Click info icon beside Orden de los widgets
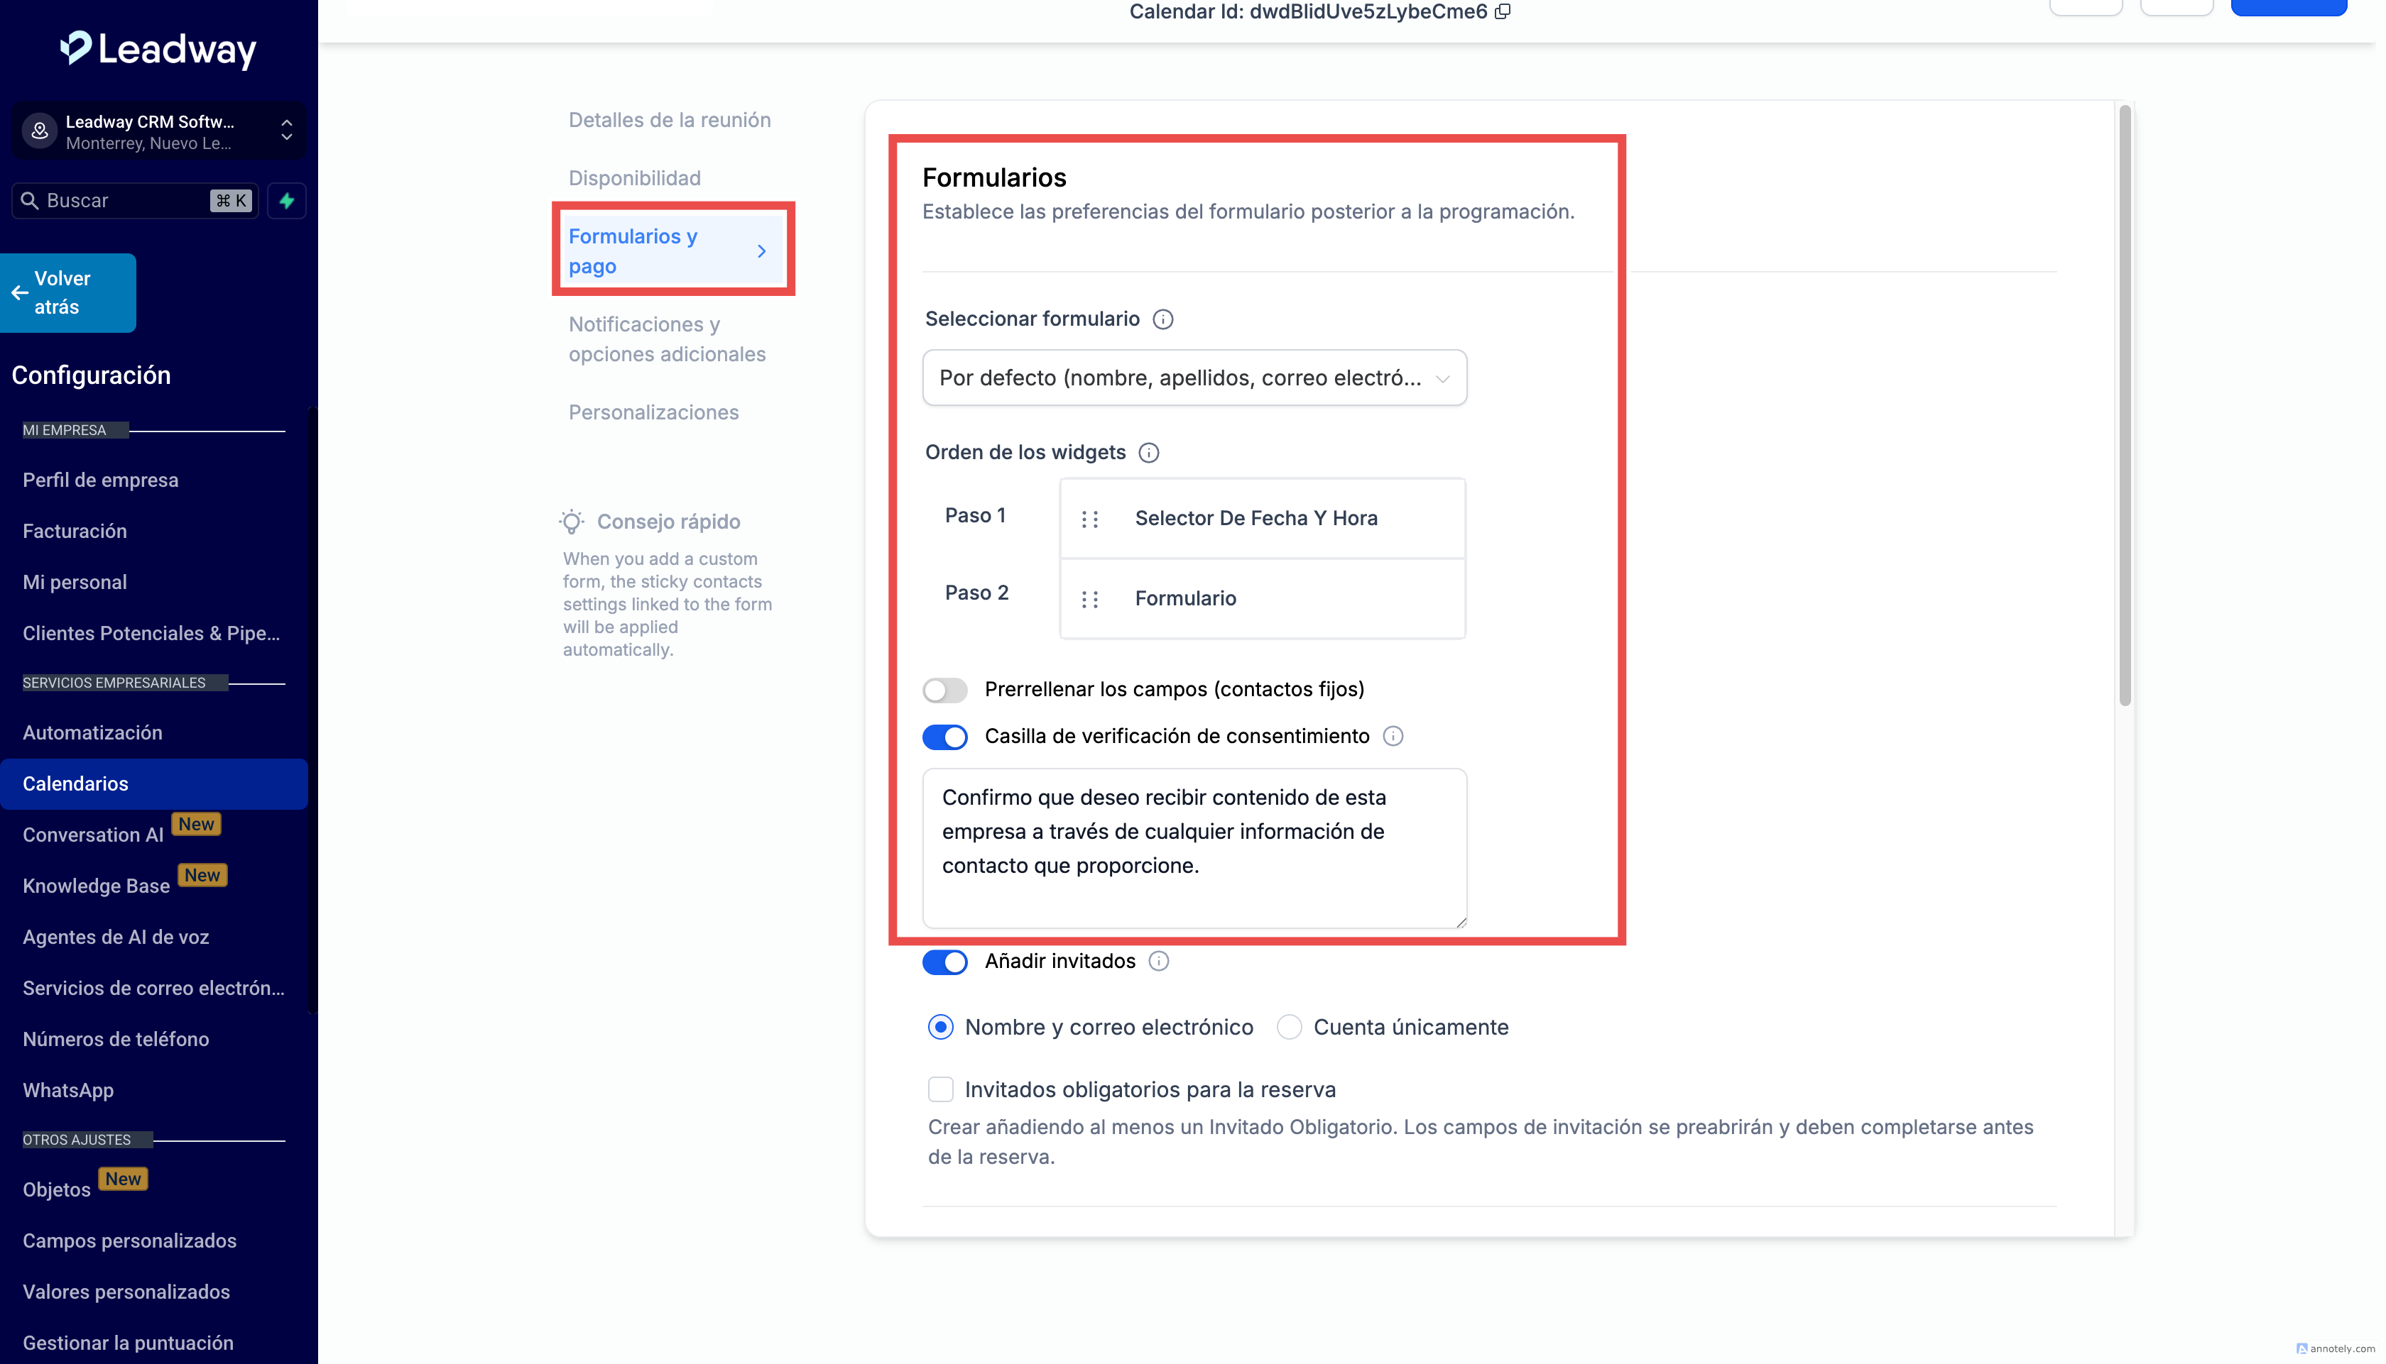Image resolution: width=2386 pixels, height=1364 pixels. tap(1149, 453)
